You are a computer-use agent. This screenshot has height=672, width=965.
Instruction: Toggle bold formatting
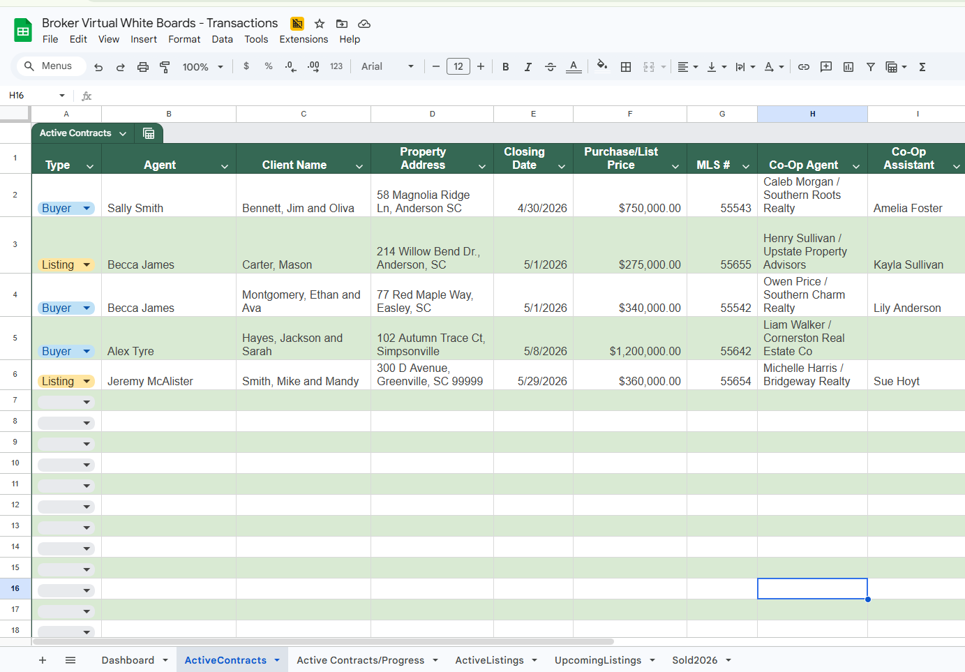point(506,67)
